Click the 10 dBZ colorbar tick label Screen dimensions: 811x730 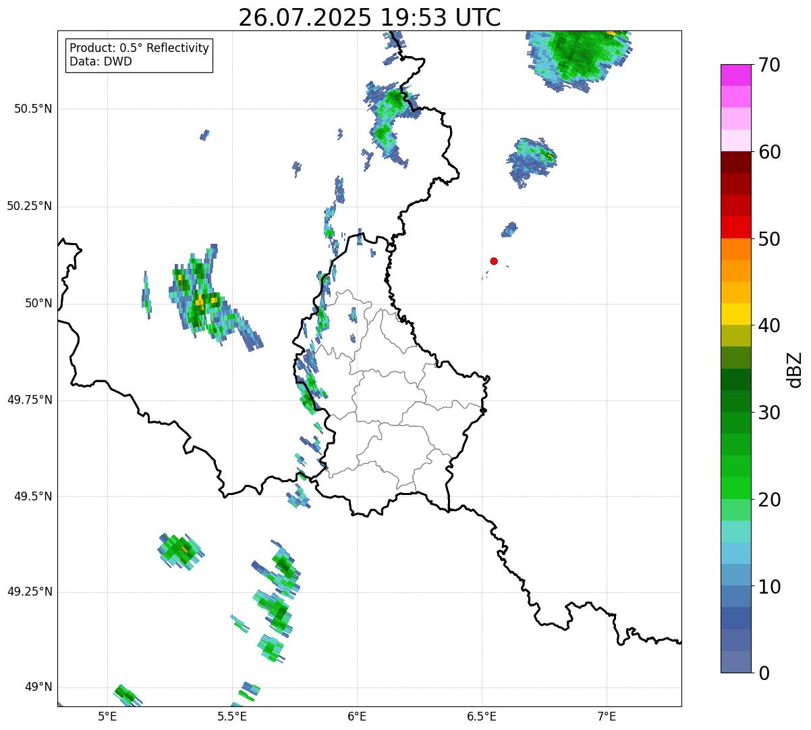[768, 586]
